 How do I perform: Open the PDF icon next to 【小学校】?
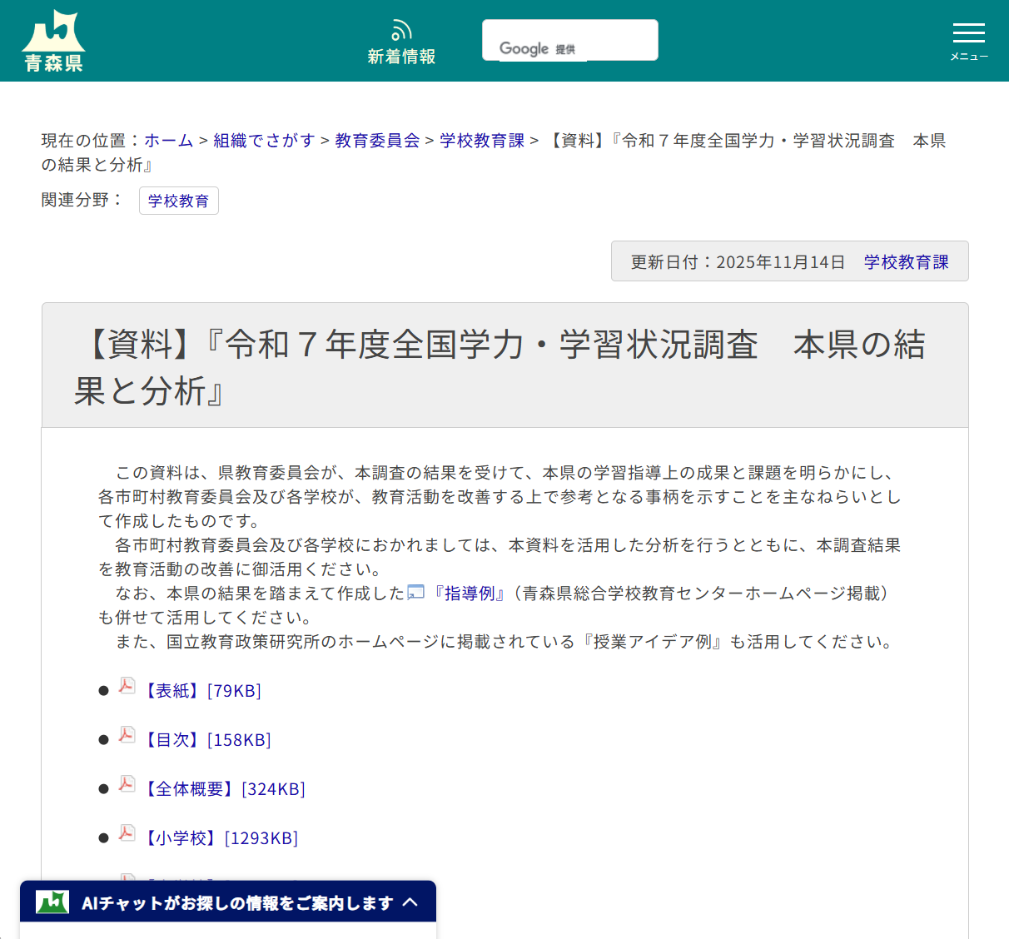point(127,833)
